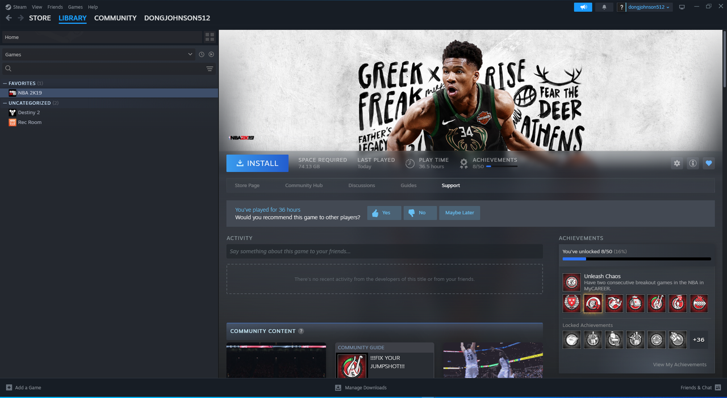
Task: Click the shield-shaped unlocked achievement icon
Action: 572,303
